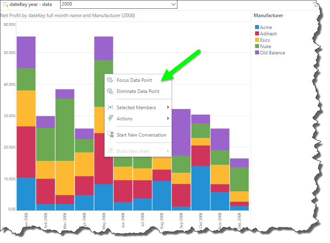
Task: Open the 2008 year dropdown arrow
Action: click(173, 4)
